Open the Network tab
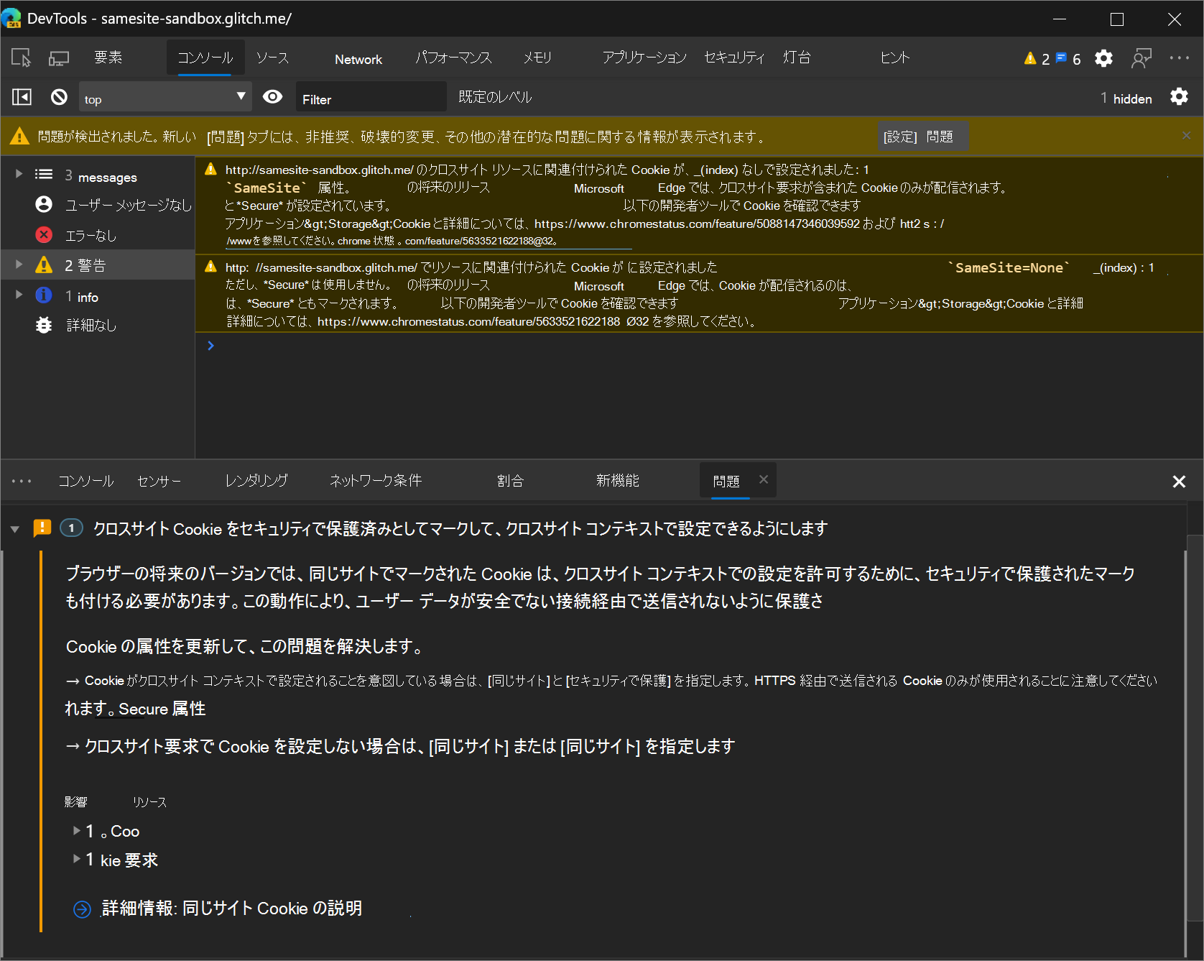 click(x=358, y=59)
